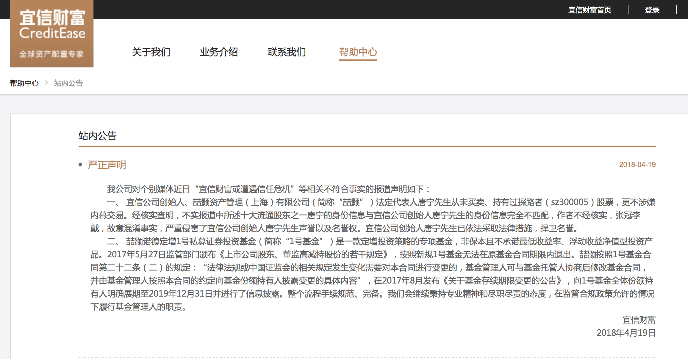688x359 pixels.
Task: Go to 业务介绍 in navigation
Action: coord(219,52)
